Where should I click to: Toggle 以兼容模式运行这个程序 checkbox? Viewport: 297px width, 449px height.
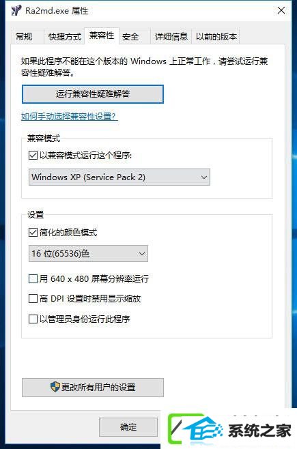(x=33, y=156)
